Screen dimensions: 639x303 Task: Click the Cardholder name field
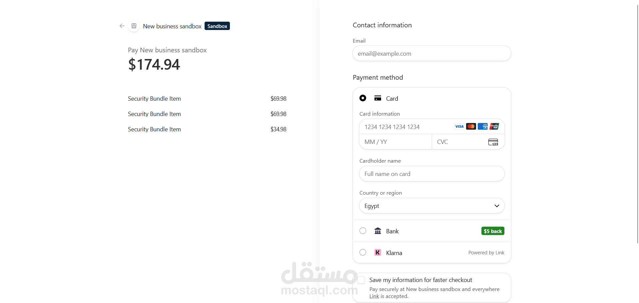pos(432,174)
